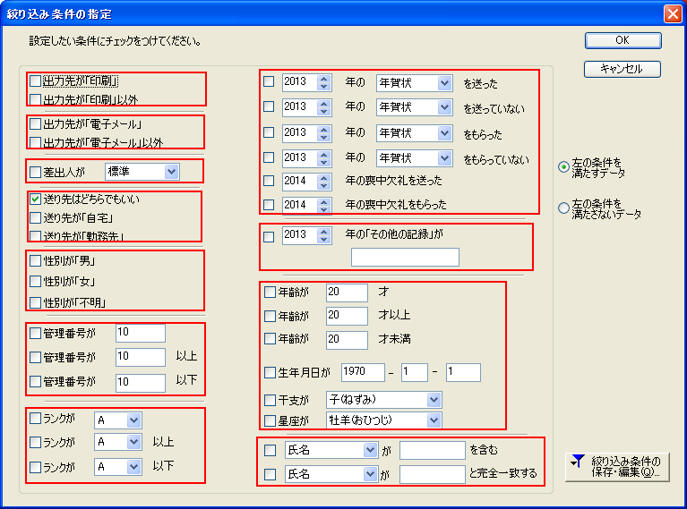
Task: Click the OK button
Action: 623,40
